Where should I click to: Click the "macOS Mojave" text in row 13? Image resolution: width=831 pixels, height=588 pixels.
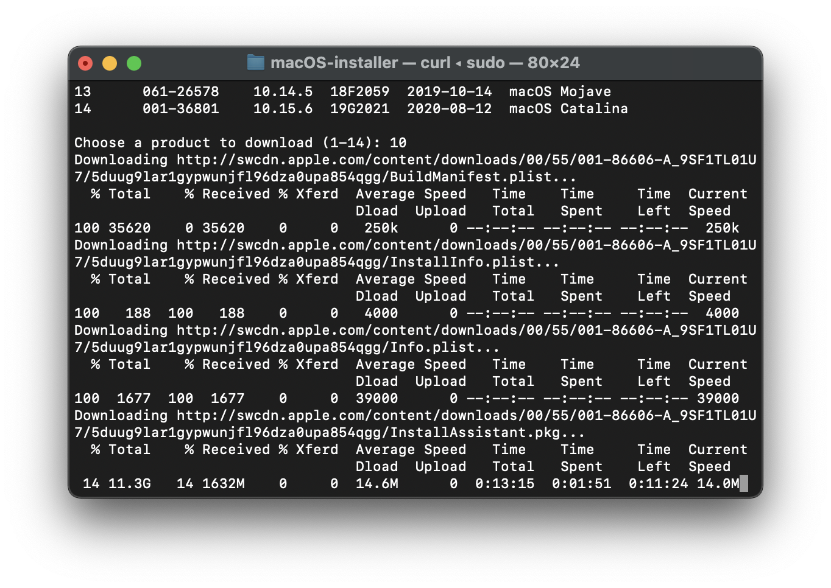coord(560,92)
